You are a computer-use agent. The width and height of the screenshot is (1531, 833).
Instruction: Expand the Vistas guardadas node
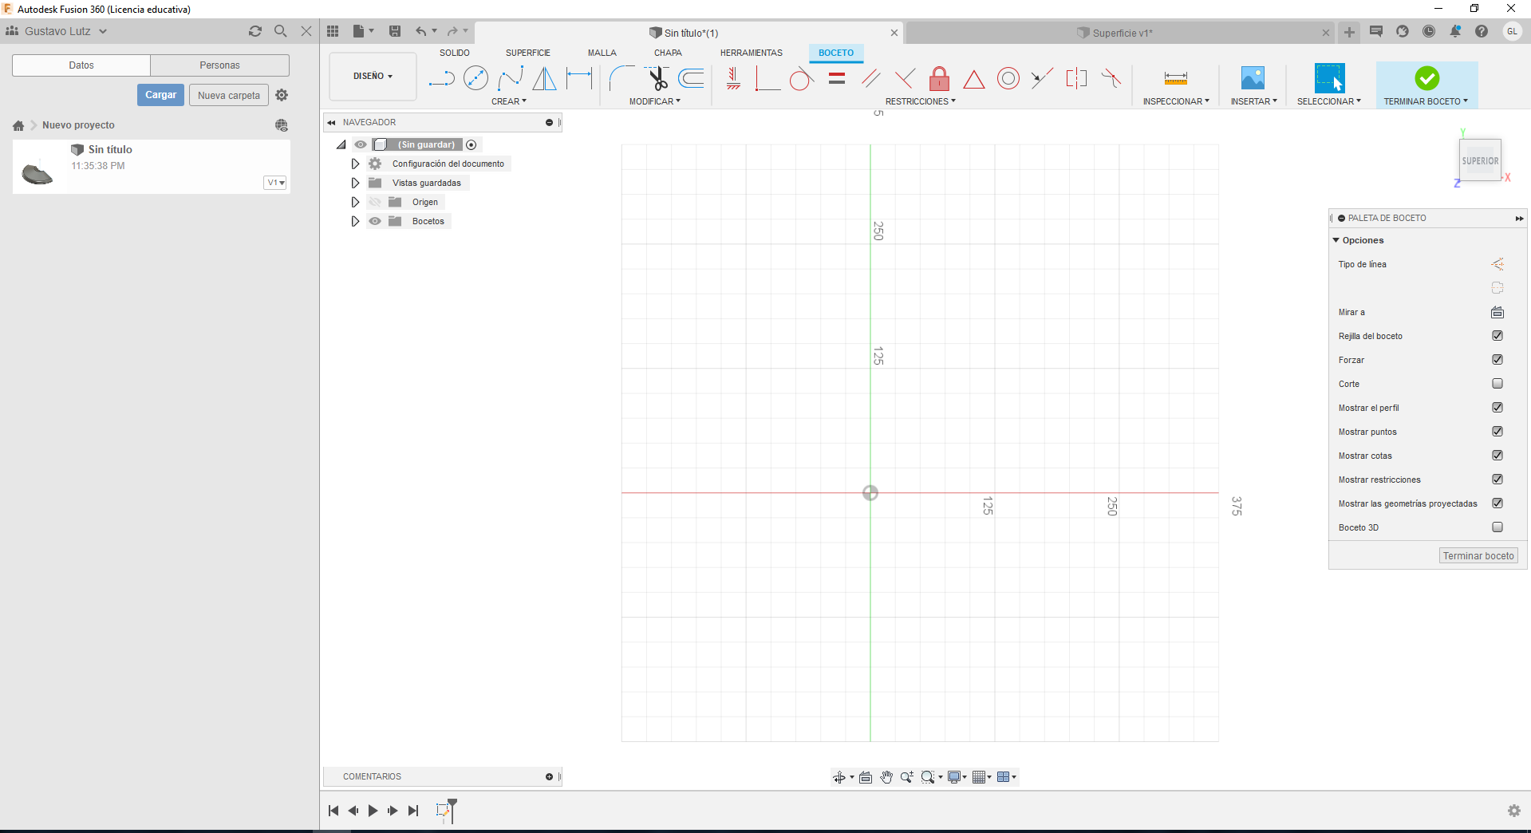(355, 183)
